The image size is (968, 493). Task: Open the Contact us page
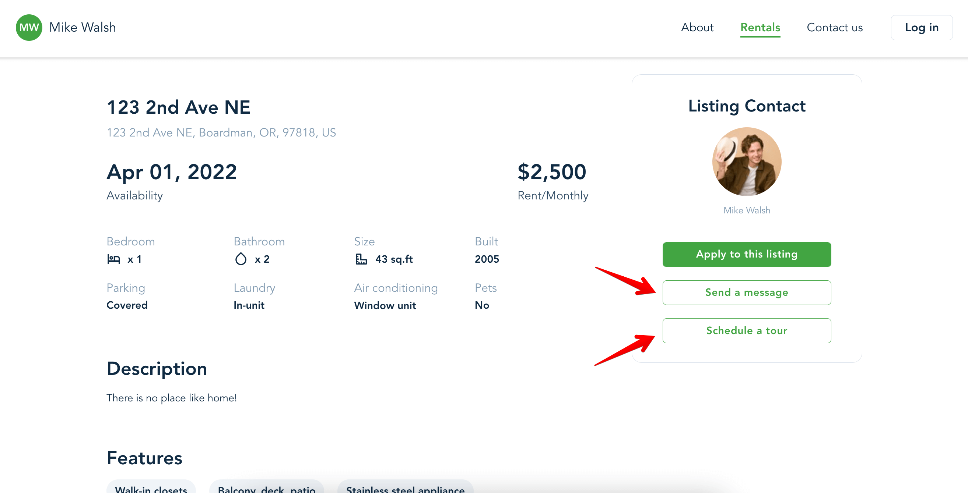click(835, 28)
